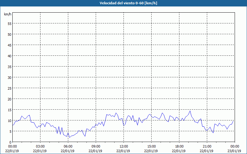Click the 06:00 time axis label
This screenshot has height=154, width=247.
tap(68, 147)
